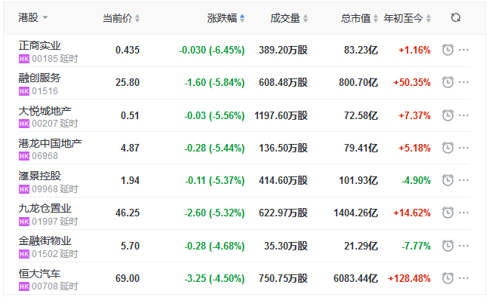Set an alert for 金融街物业
Viewport: 489px width, 297px height.
(447, 246)
